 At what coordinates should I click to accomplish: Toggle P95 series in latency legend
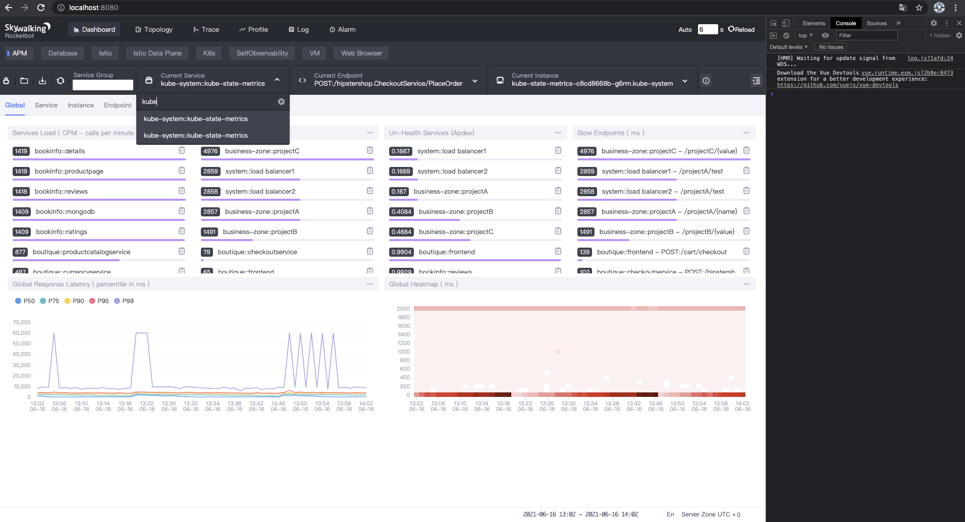click(99, 301)
